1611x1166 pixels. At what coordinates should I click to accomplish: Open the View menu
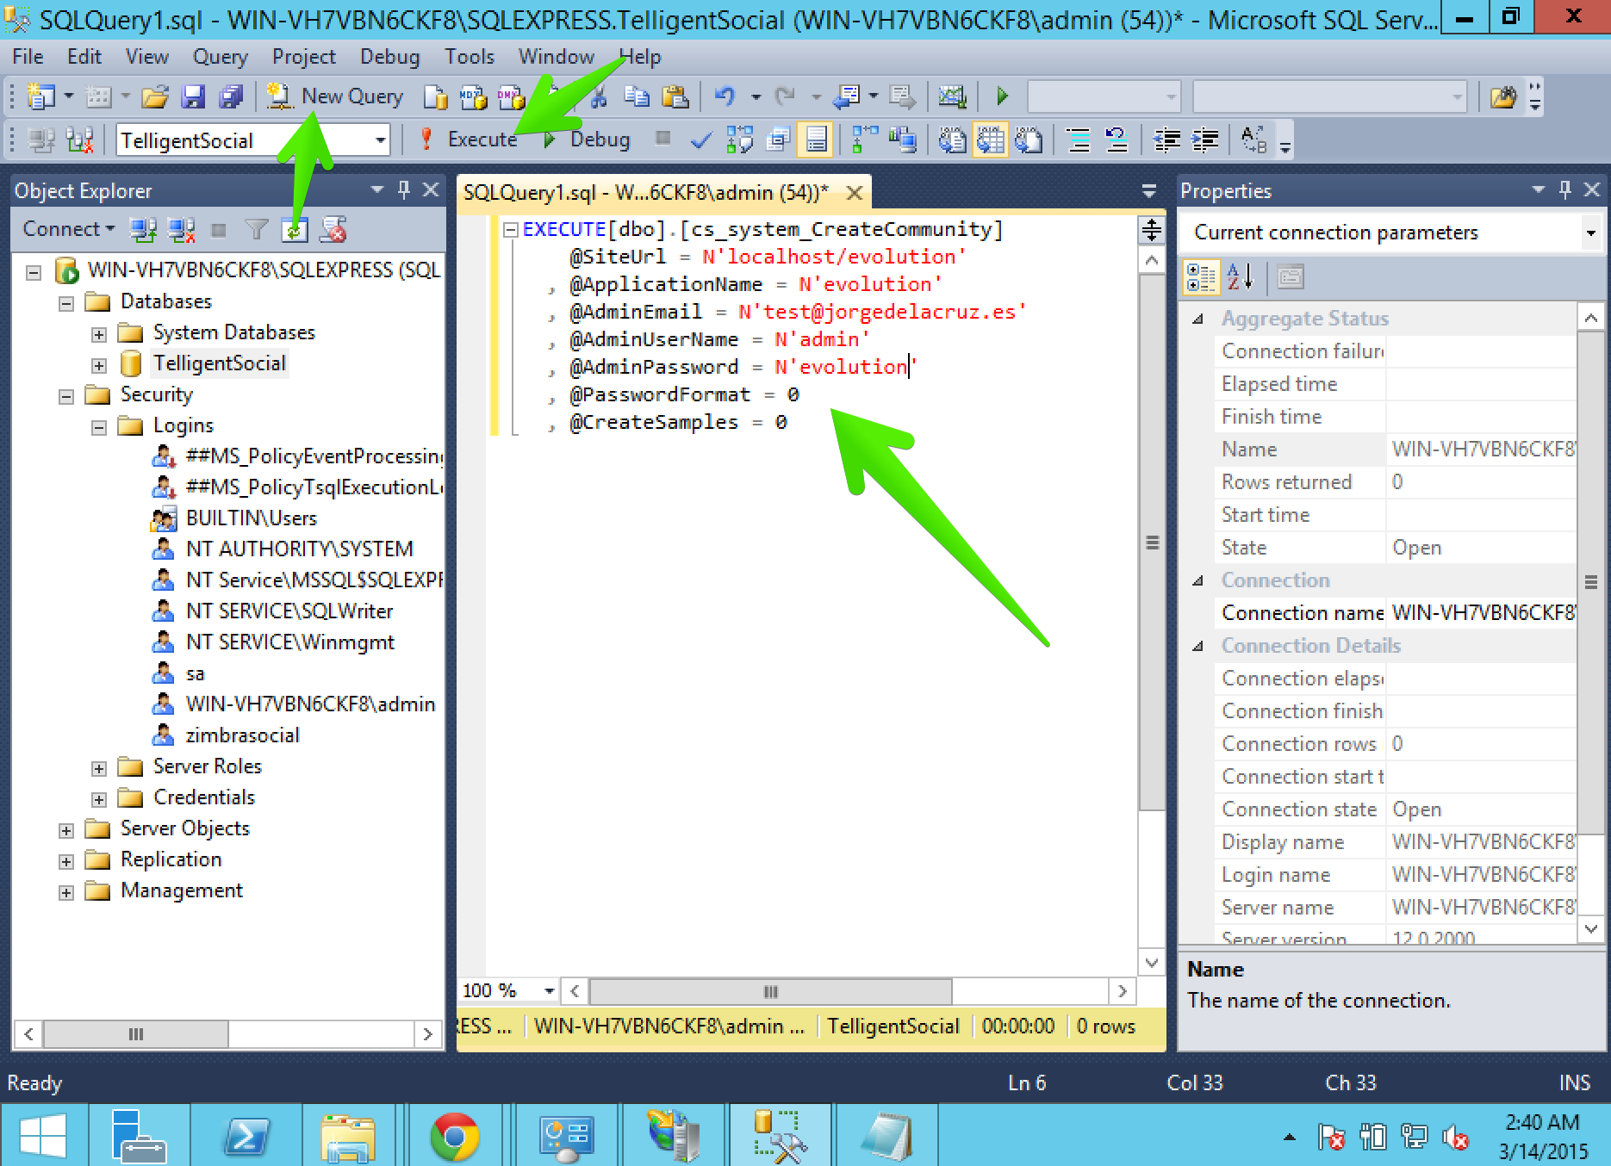(146, 57)
